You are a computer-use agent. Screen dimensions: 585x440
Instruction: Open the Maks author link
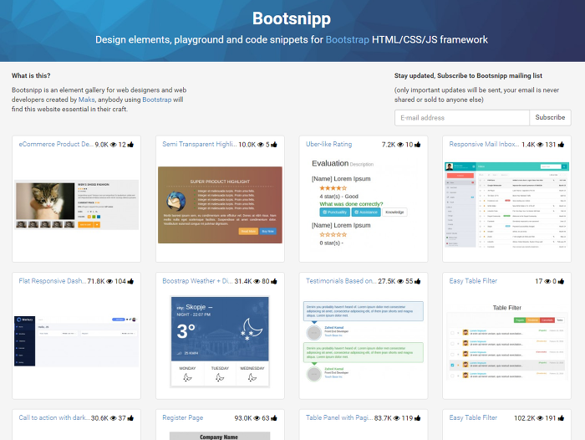(87, 100)
